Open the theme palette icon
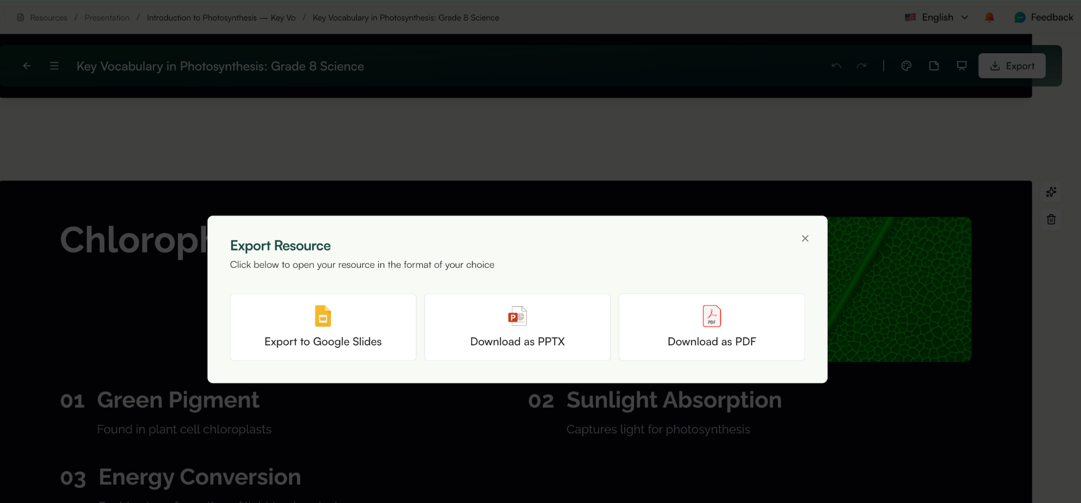The image size is (1081, 503). tap(906, 65)
